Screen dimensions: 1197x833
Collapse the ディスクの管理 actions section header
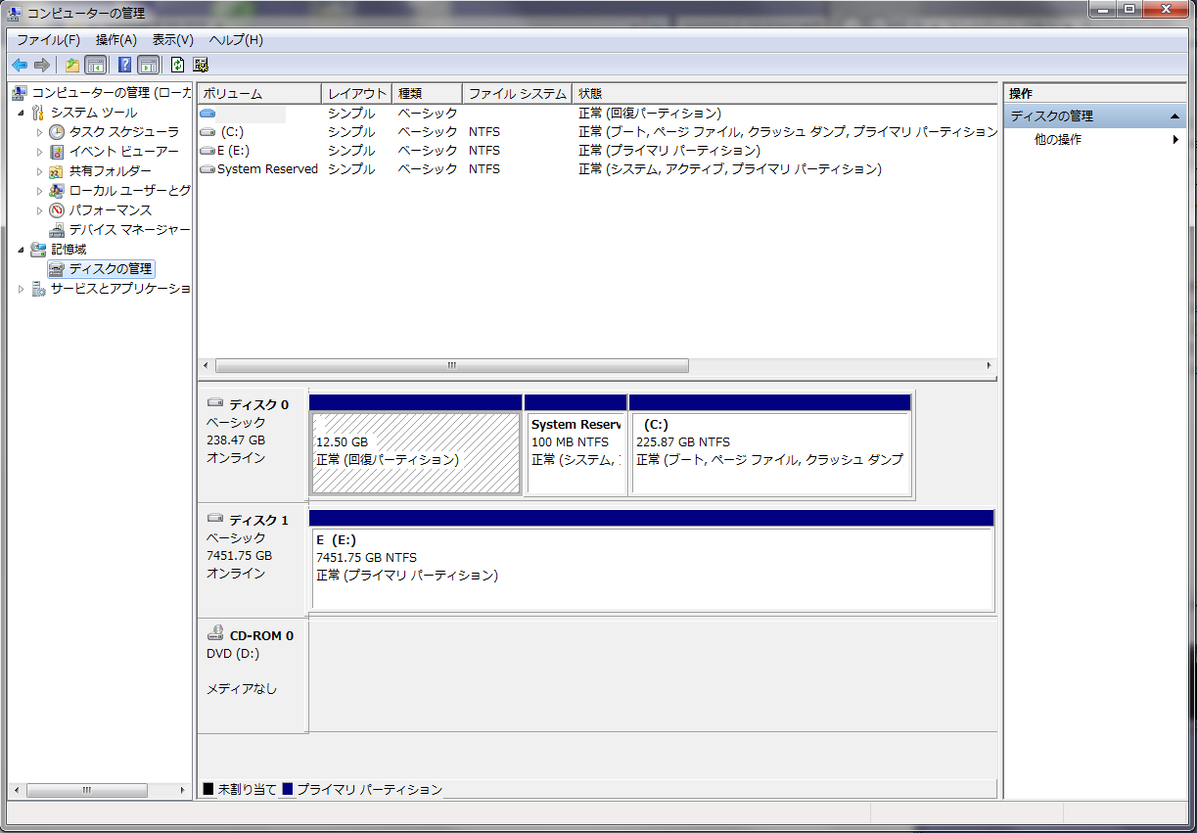(1175, 116)
